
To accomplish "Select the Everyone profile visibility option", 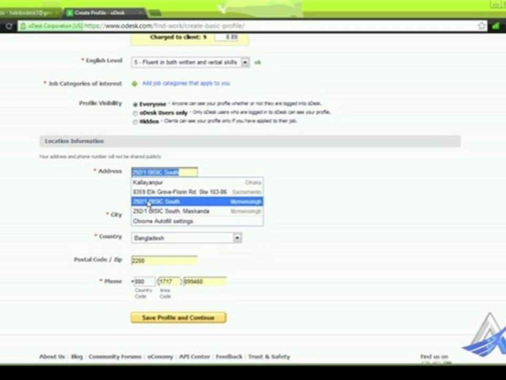I will [x=135, y=104].
